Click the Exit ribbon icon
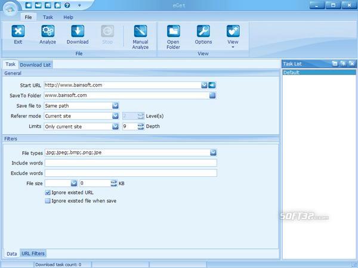The width and height of the screenshot is (358, 268). click(x=18, y=31)
